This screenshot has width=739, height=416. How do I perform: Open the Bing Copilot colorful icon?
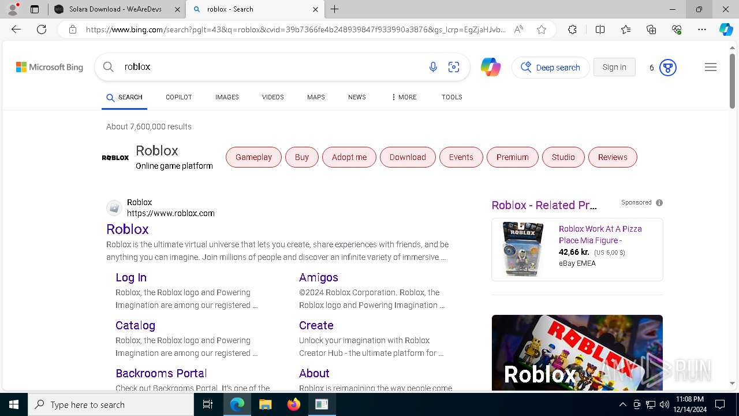click(490, 68)
